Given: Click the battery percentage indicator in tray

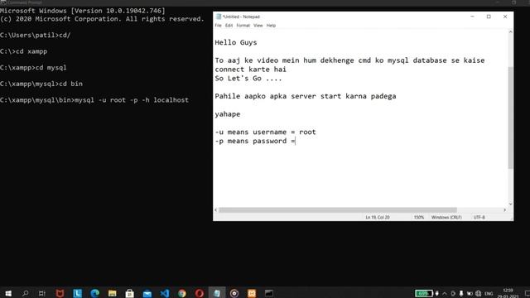Looking at the screenshot, I should (424, 293).
